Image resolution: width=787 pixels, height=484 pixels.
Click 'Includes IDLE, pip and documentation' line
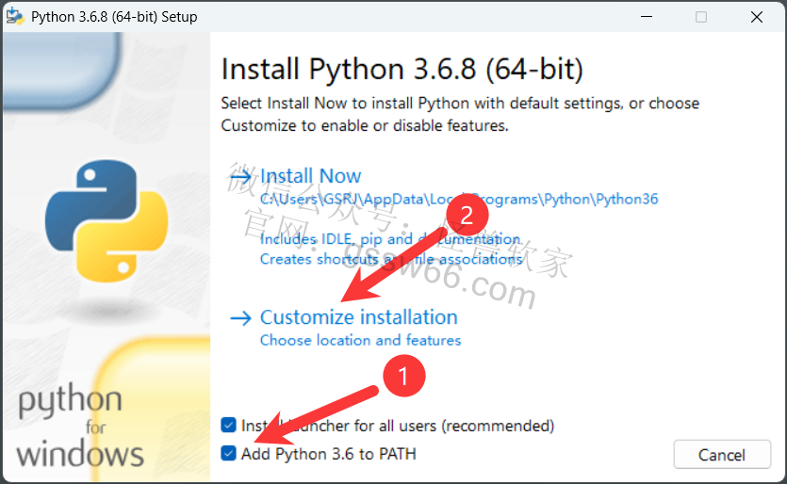pos(390,239)
